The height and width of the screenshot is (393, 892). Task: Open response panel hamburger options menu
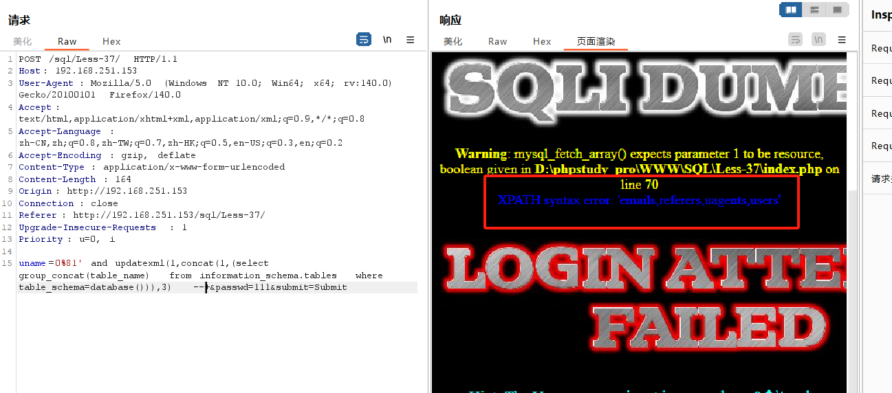click(x=842, y=40)
